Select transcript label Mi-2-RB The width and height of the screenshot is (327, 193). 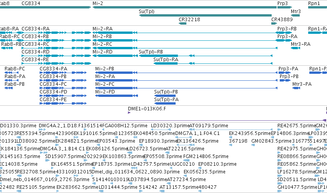tap(102, 36)
